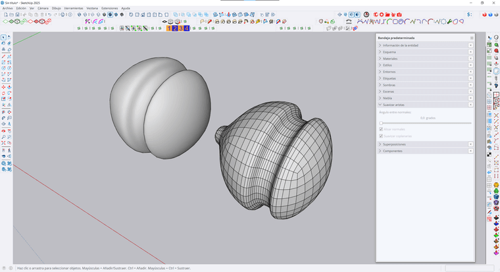
Task: Open the Archivo menu
Action: pyautogui.click(x=8, y=9)
